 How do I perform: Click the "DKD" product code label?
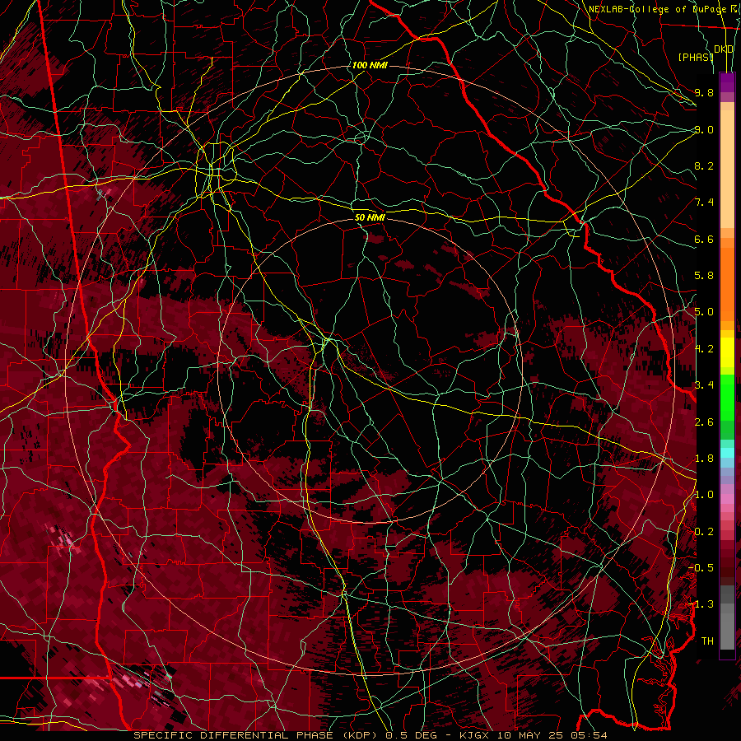tap(724, 49)
